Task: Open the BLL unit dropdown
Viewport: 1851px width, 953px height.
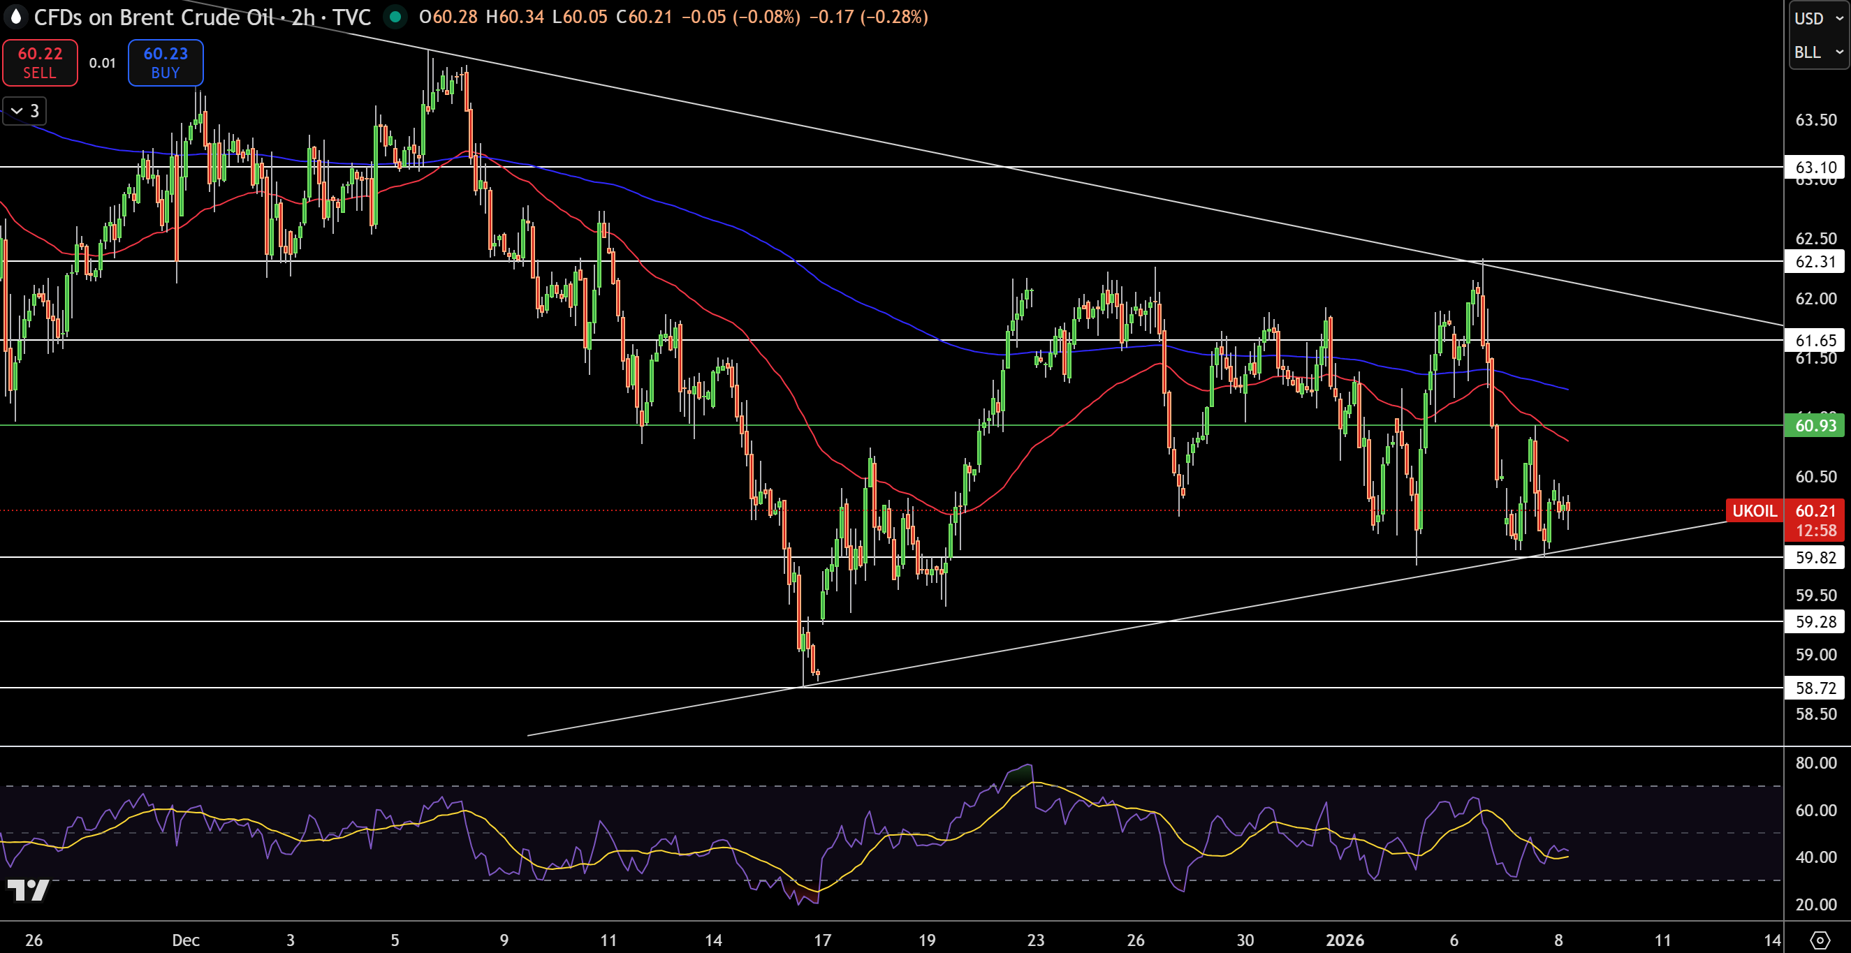Action: [x=1819, y=52]
